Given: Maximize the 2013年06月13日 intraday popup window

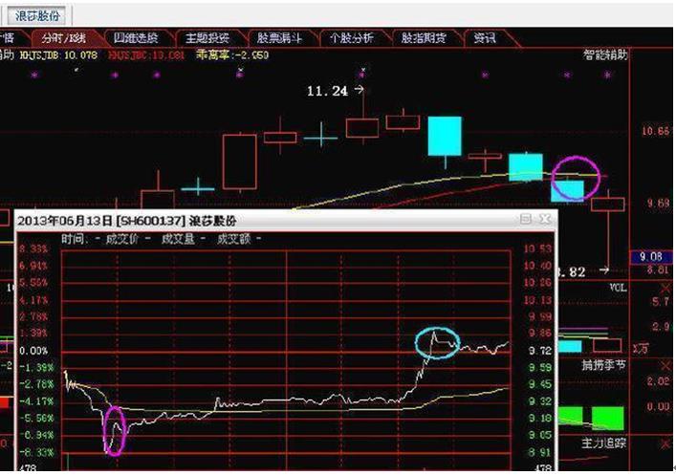Looking at the screenshot, I should tap(526, 219).
